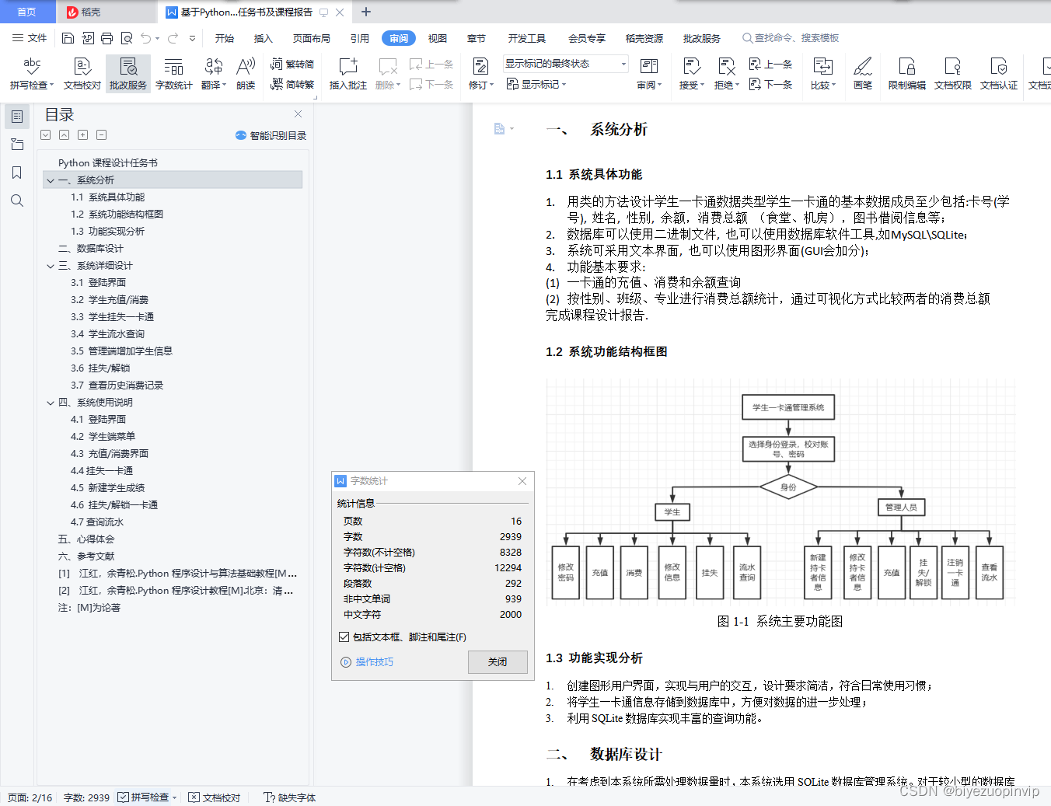The height and width of the screenshot is (806, 1051).
Task: Click 缺失字体 in the status bar
Action: click(x=290, y=797)
